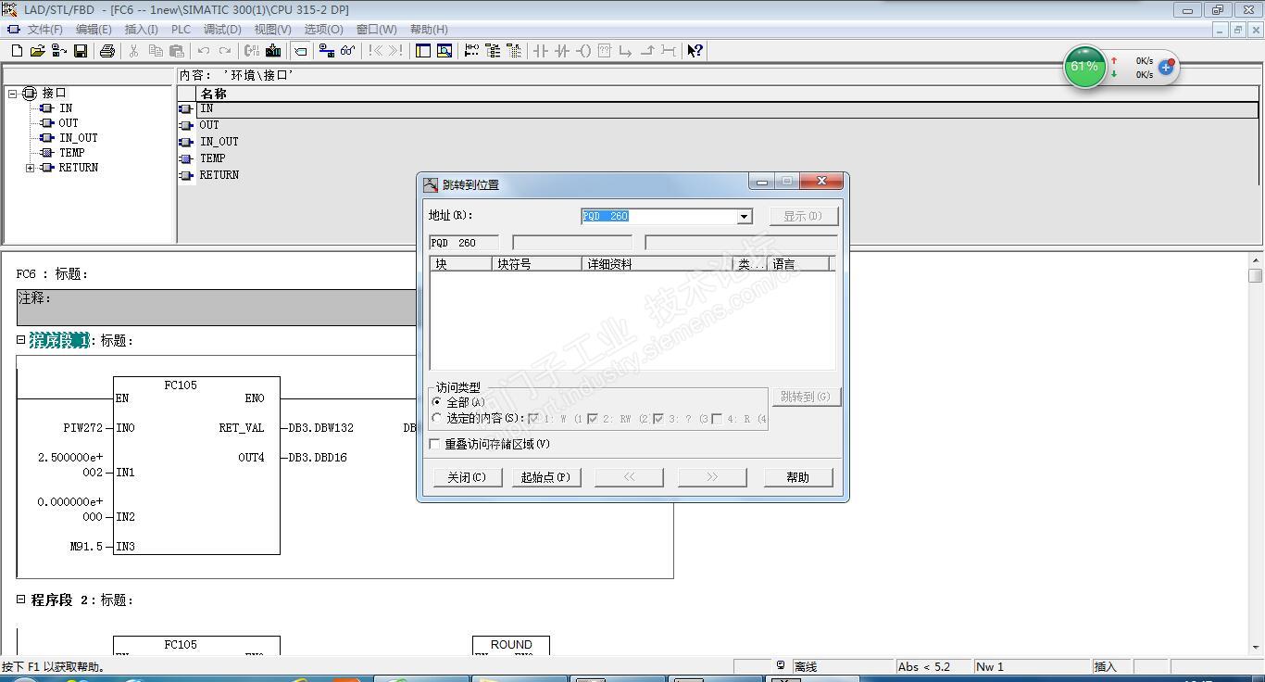Click the Connection line toolbar icon

pos(669,51)
